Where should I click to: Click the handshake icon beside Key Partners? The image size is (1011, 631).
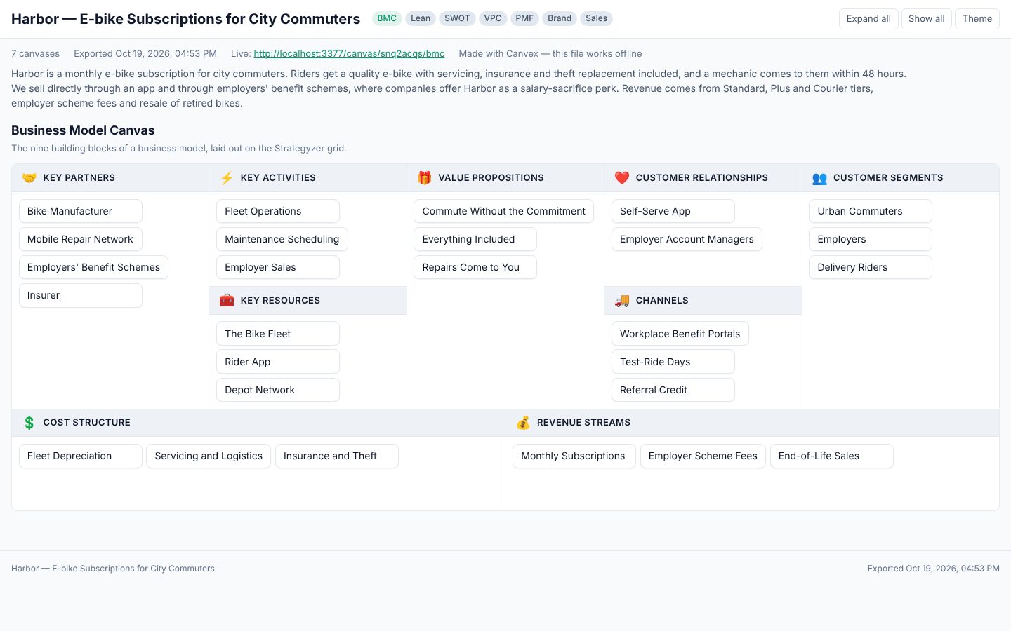tap(29, 178)
